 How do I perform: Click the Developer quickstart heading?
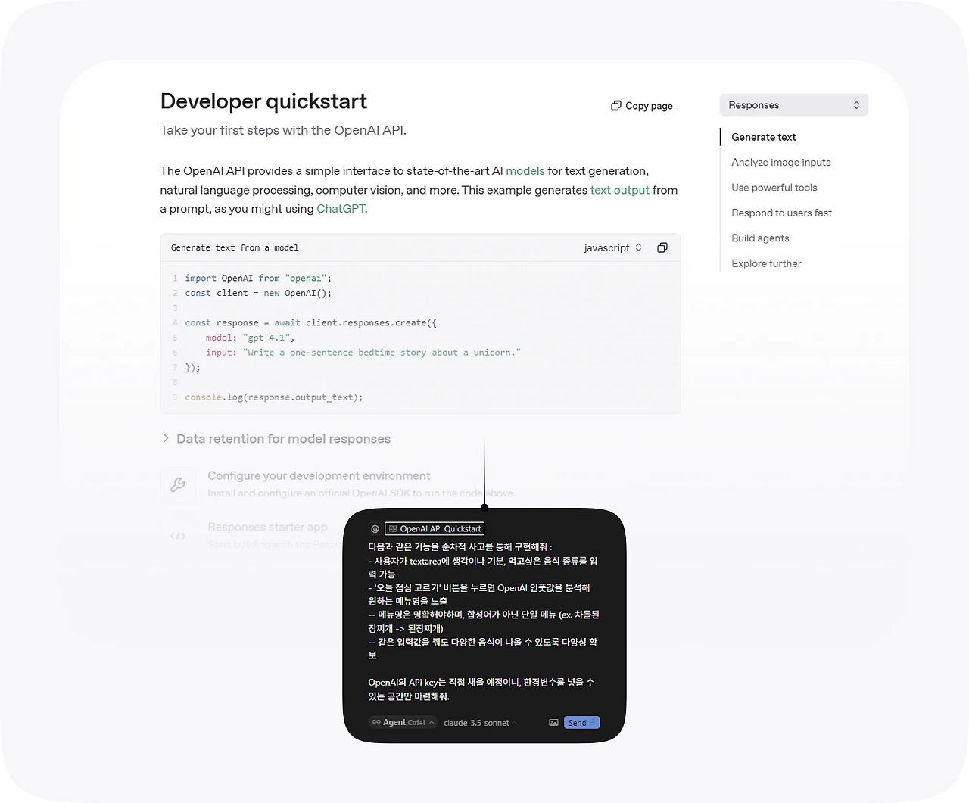click(263, 101)
